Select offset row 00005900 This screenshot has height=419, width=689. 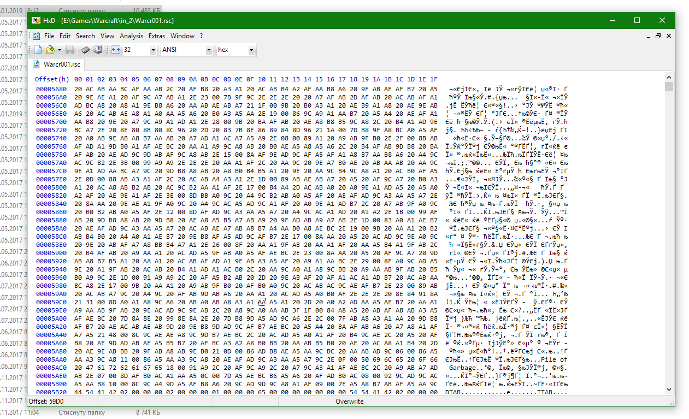click(51, 254)
